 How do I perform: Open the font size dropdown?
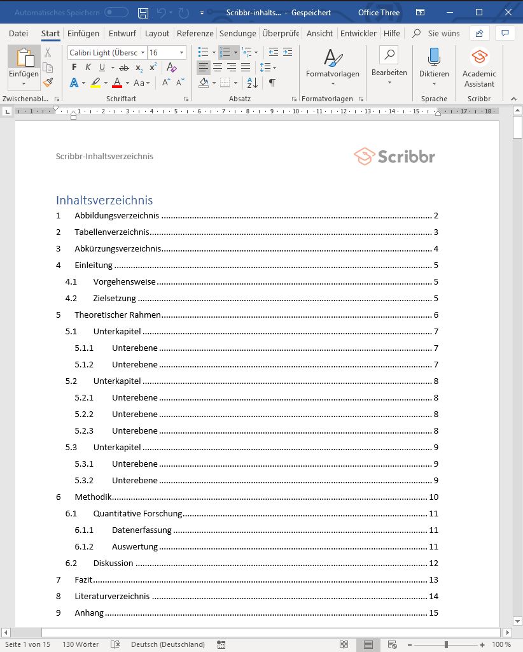coord(180,52)
